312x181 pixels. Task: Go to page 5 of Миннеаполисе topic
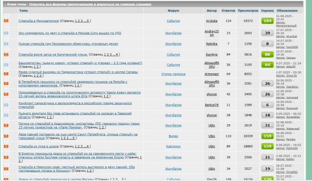point(88,21)
